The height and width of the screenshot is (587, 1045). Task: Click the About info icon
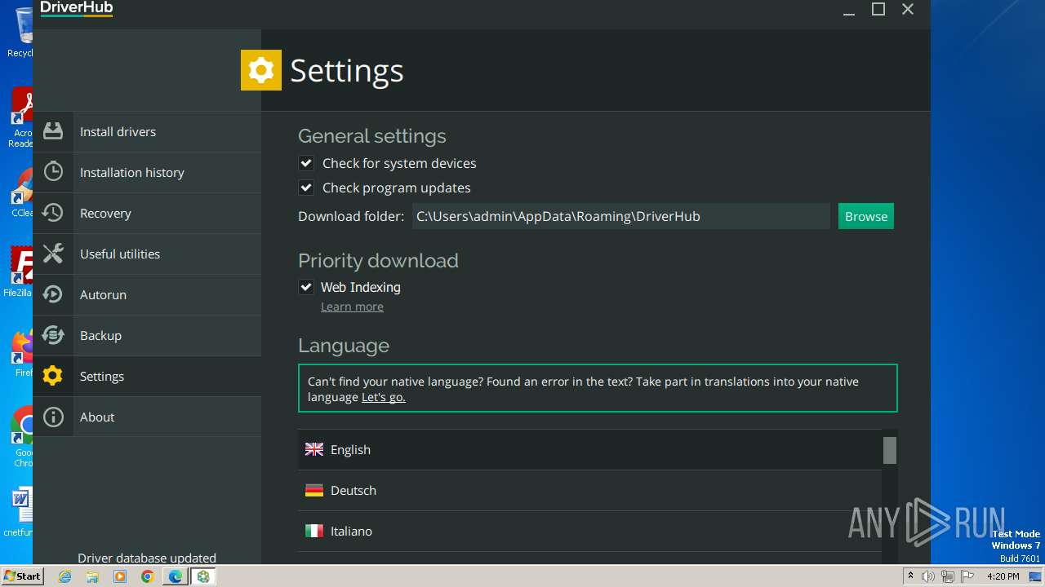tap(53, 417)
